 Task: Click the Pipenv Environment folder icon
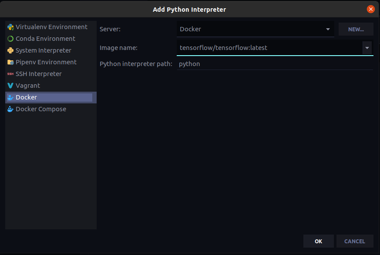click(x=10, y=62)
